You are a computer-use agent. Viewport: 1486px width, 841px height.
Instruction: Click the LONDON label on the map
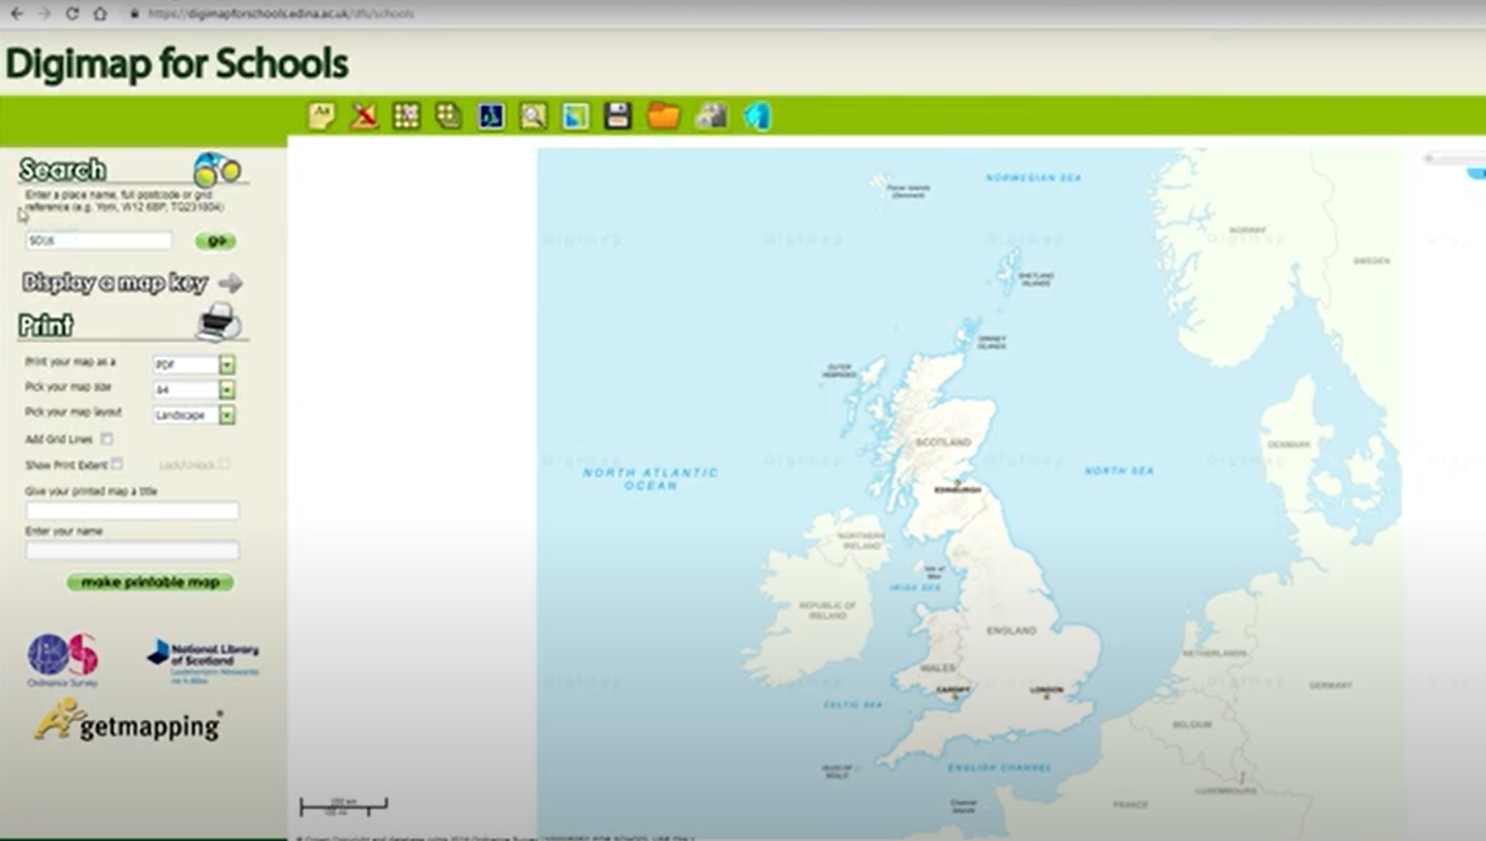click(x=1046, y=690)
